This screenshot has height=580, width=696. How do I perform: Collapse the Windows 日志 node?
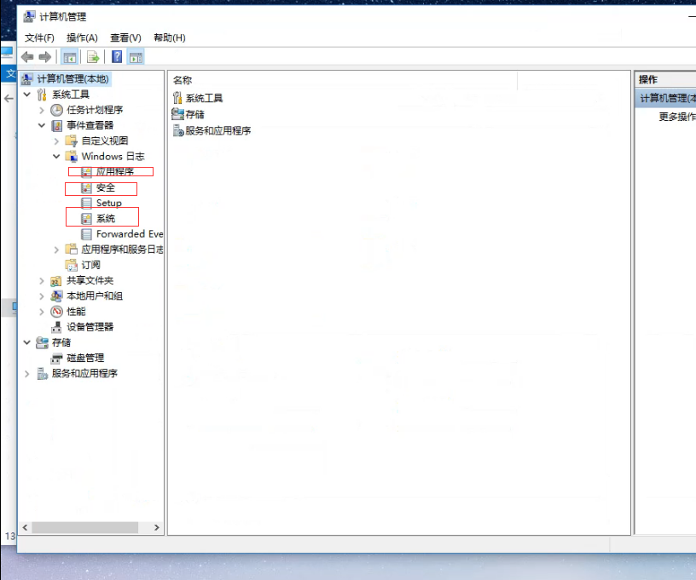[x=56, y=157]
